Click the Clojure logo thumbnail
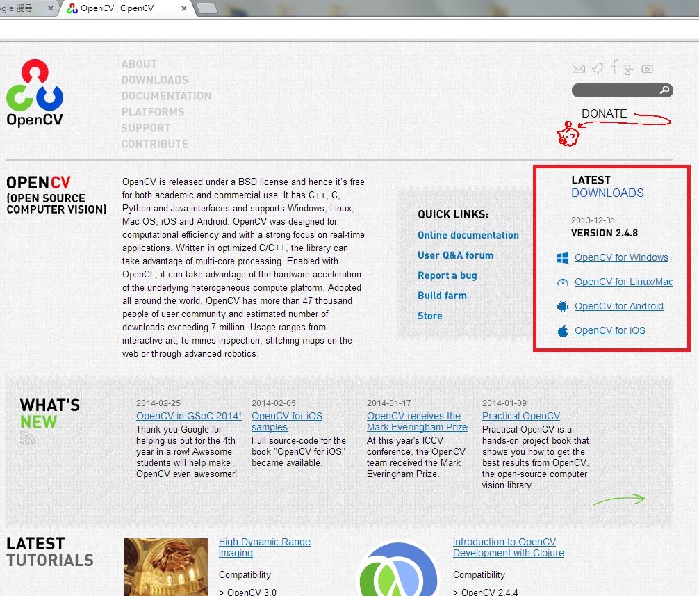 (398, 568)
